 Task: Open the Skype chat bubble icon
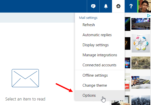point(93,6)
